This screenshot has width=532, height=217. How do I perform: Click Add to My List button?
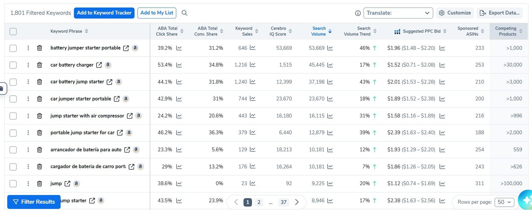point(157,13)
